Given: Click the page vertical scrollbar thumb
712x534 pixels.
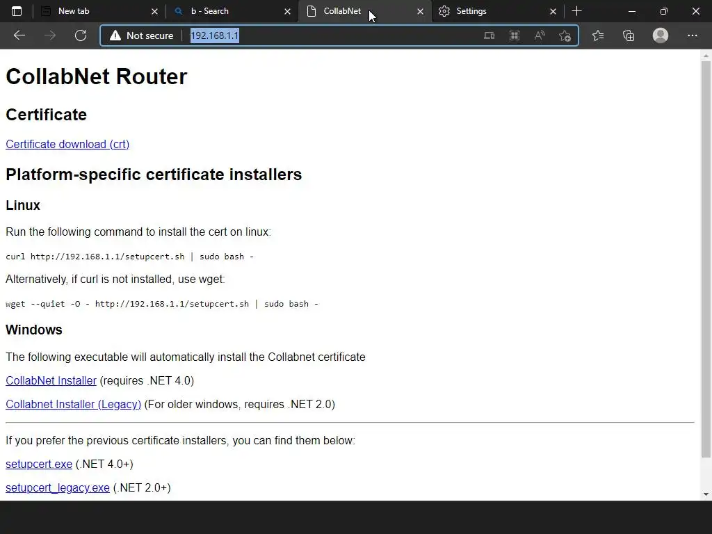Looking at the screenshot, I should [706, 259].
